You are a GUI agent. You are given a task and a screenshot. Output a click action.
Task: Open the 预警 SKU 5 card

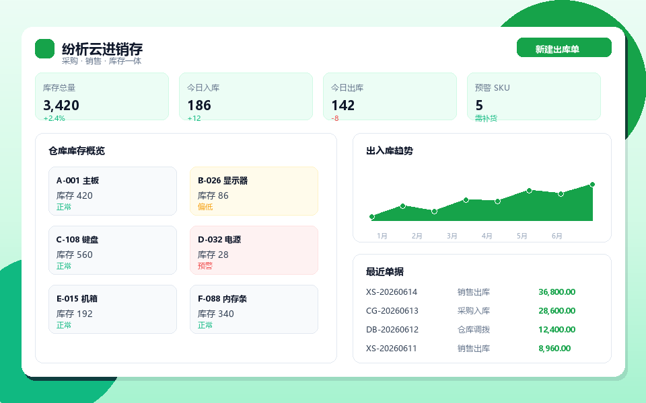click(534, 97)
